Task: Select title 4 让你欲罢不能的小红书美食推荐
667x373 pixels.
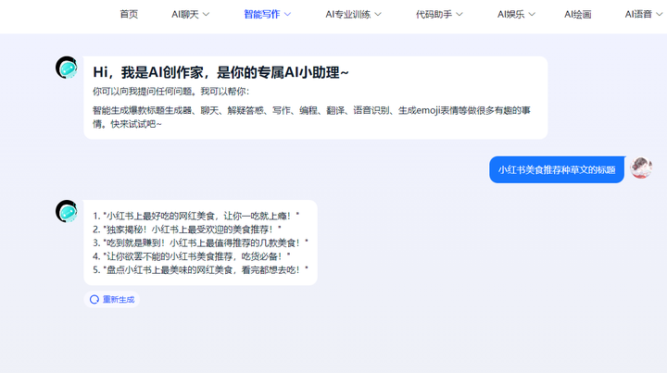Action: pyautogui.click(x=192, y=256)
